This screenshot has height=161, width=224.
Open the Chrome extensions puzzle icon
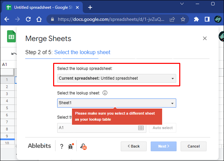pos(197,19)
